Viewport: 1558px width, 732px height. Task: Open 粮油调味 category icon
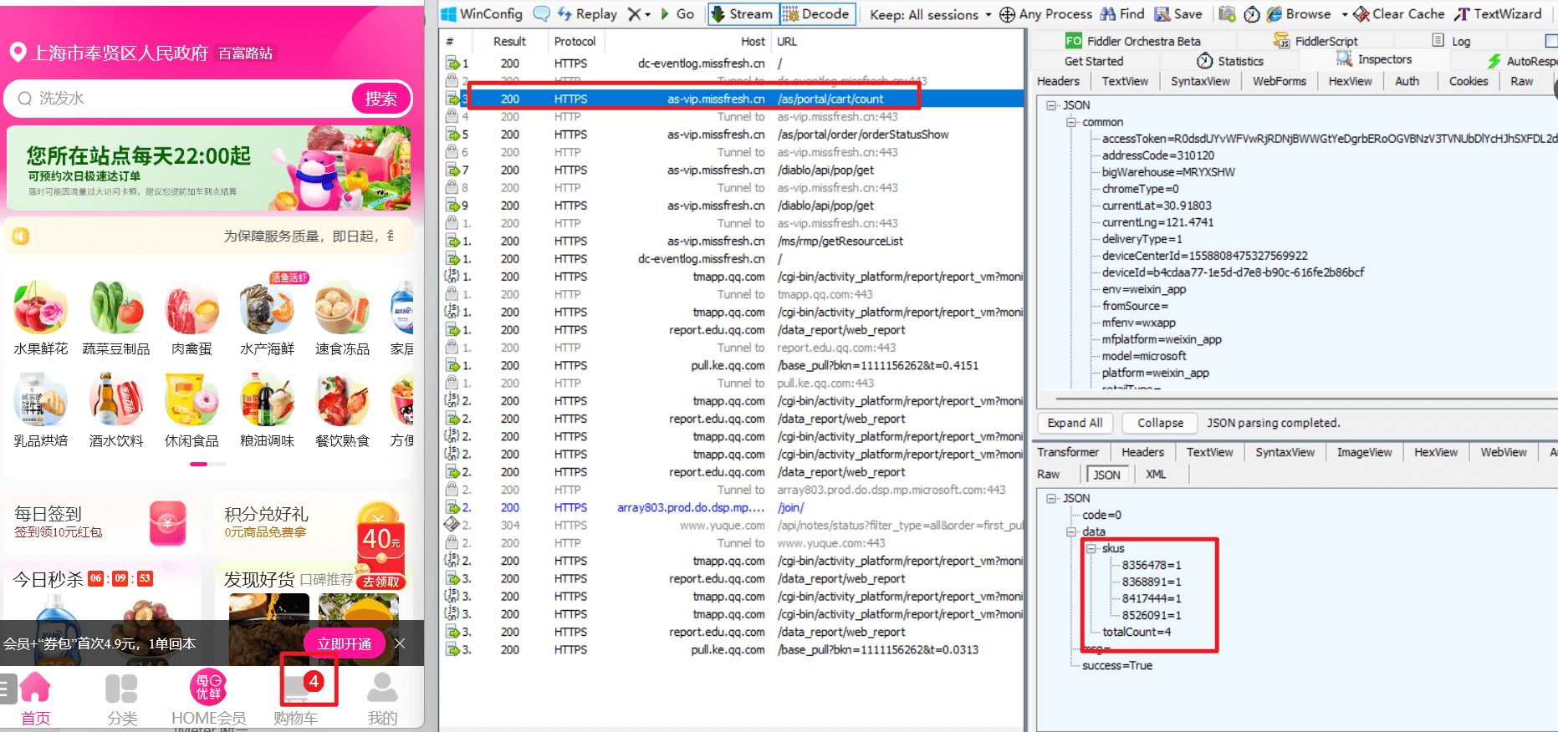coord(267,399)
